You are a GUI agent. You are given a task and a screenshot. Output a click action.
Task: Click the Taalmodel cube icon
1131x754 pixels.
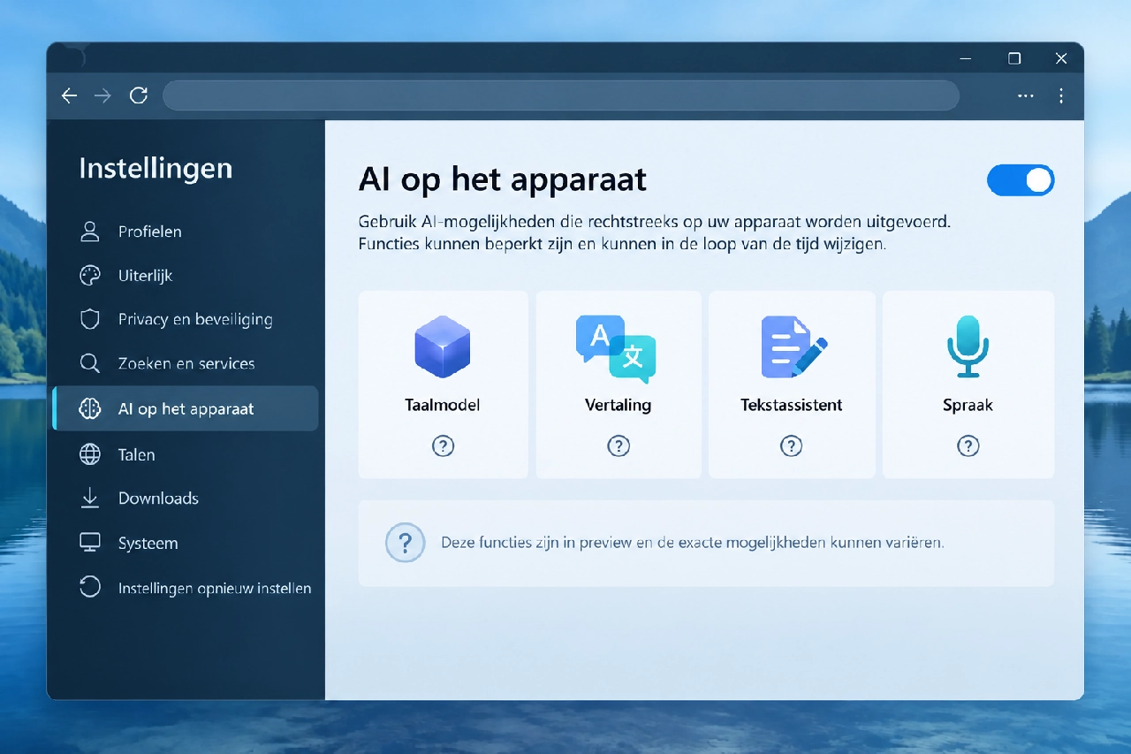(443, 347)
